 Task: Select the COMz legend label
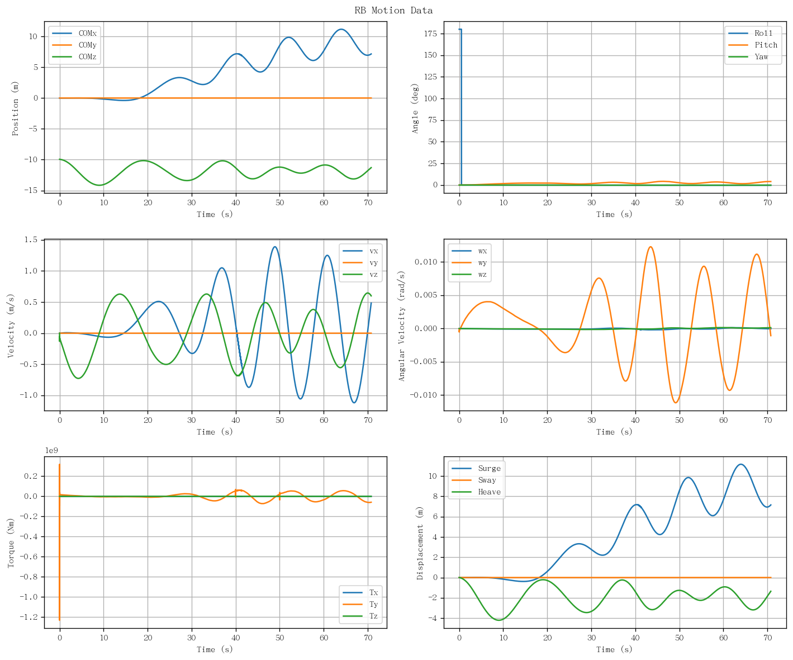click(x=88, y=58)
